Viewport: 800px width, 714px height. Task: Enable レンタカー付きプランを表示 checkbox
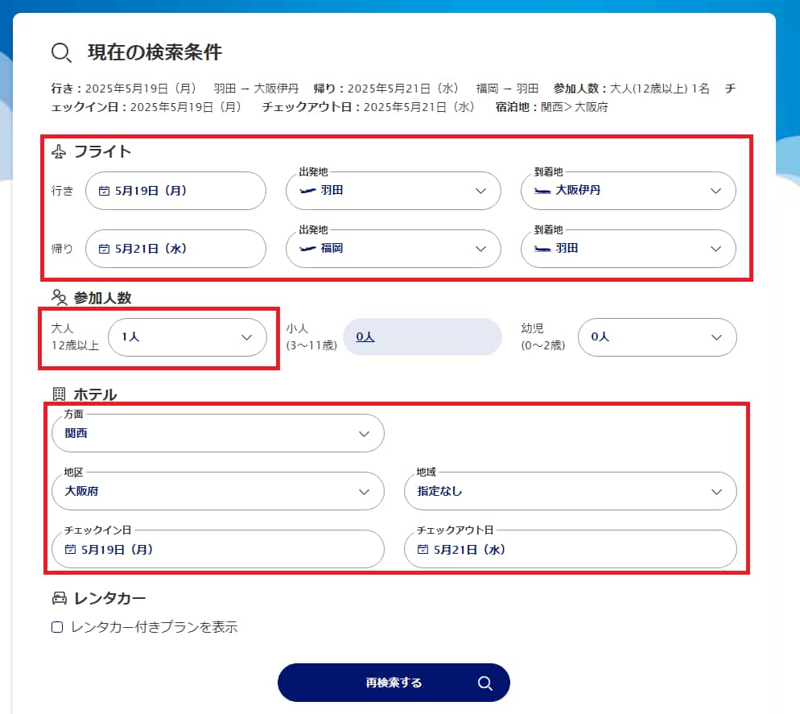click(57, 627)
